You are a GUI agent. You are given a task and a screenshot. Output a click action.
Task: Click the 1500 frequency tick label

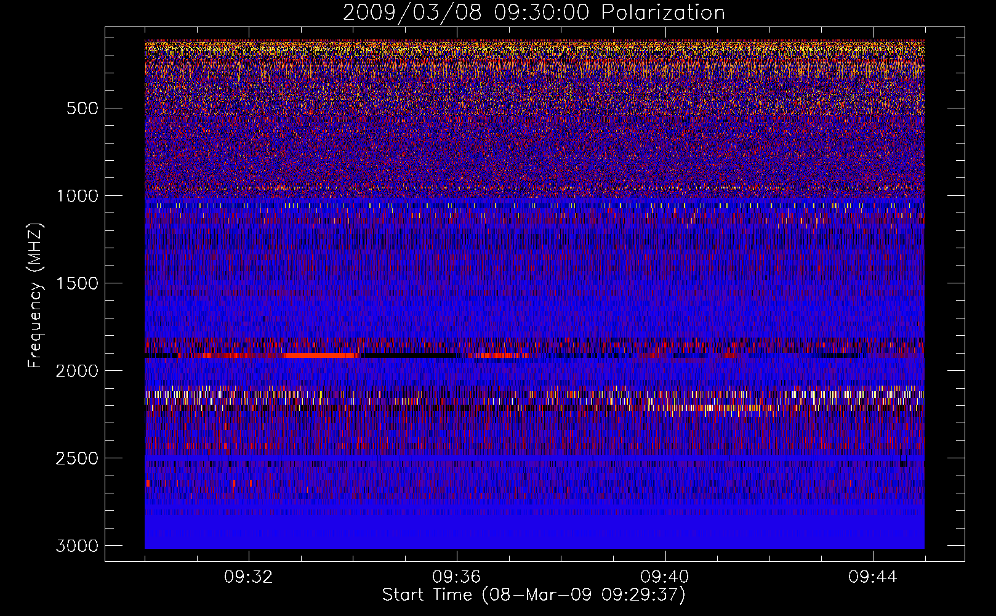tap(77, 283)
